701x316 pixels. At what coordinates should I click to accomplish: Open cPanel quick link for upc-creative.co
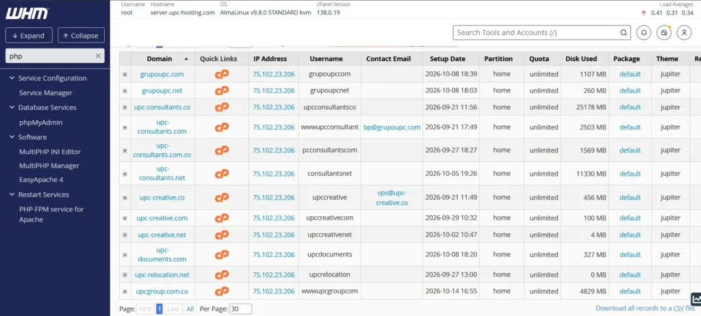pyautogui.click(x=222, y=198)
